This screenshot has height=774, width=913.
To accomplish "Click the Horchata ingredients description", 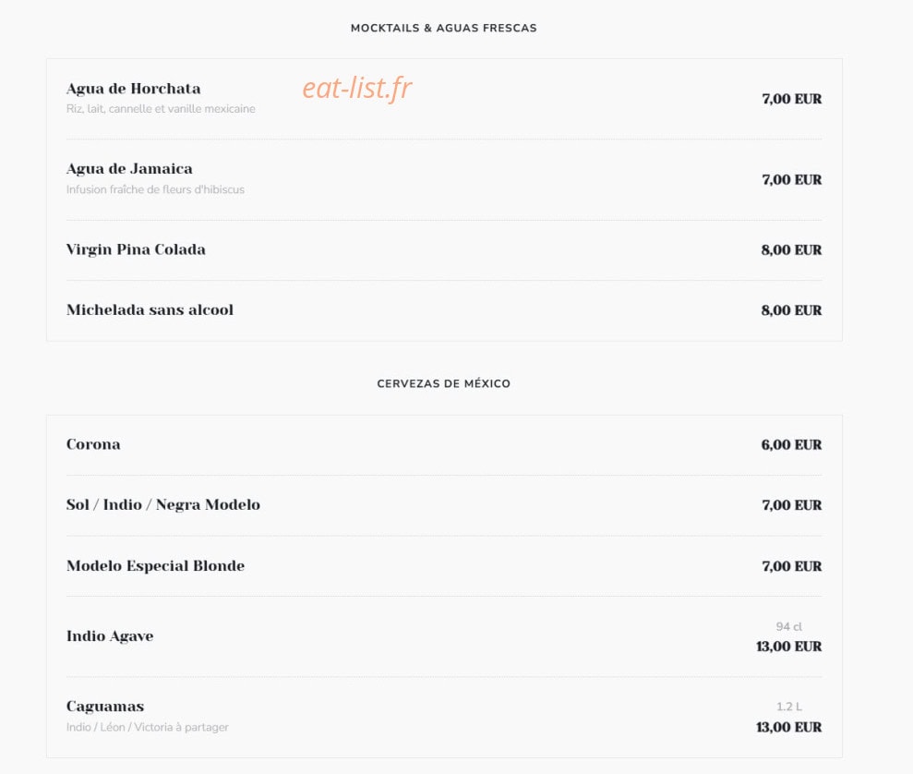I will click(x=161, y=109).
